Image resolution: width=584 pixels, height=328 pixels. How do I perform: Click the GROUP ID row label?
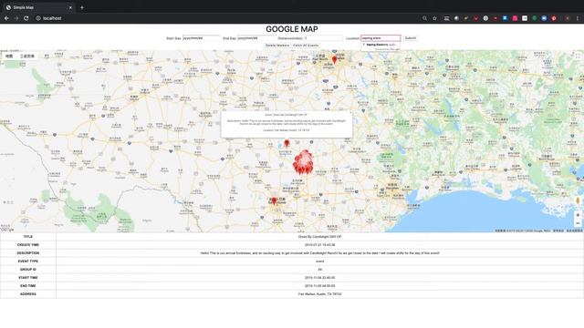click(x=28, y=270)
